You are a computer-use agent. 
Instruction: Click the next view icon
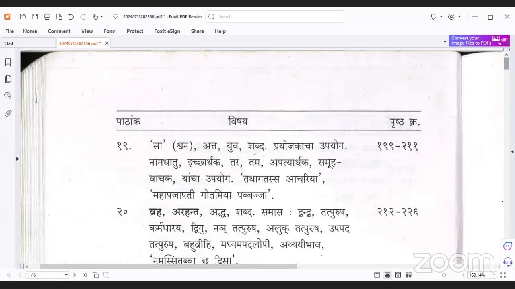click(x=106, y=275)
